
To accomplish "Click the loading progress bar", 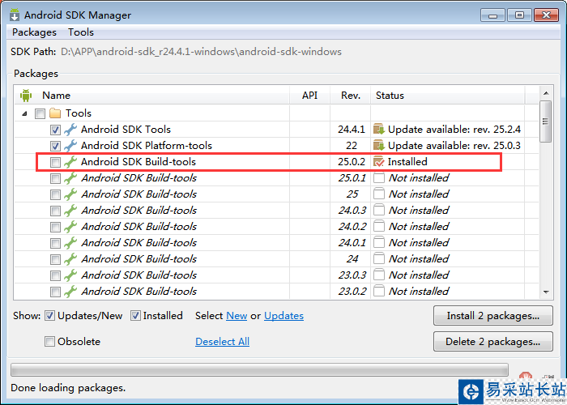I will pyautogui.click(x=260, y=370).
